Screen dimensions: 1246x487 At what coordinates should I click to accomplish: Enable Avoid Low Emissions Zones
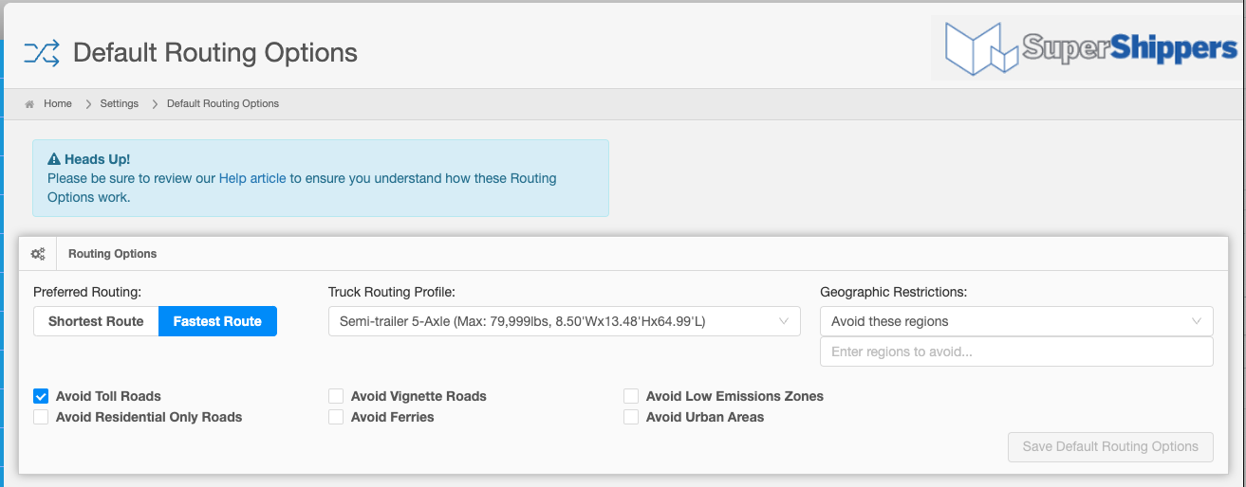pyautogui.click(x=631, y=396)
